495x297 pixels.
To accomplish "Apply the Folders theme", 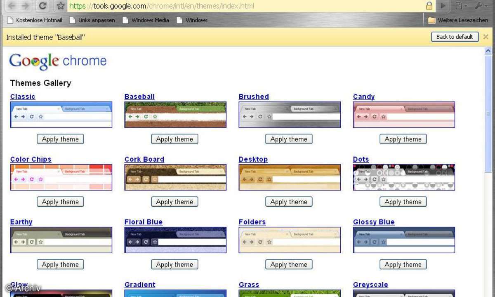I will coord(289,264).
